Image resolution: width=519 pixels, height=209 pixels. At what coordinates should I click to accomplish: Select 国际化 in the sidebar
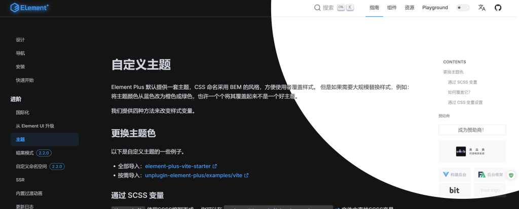pos(22,112)
